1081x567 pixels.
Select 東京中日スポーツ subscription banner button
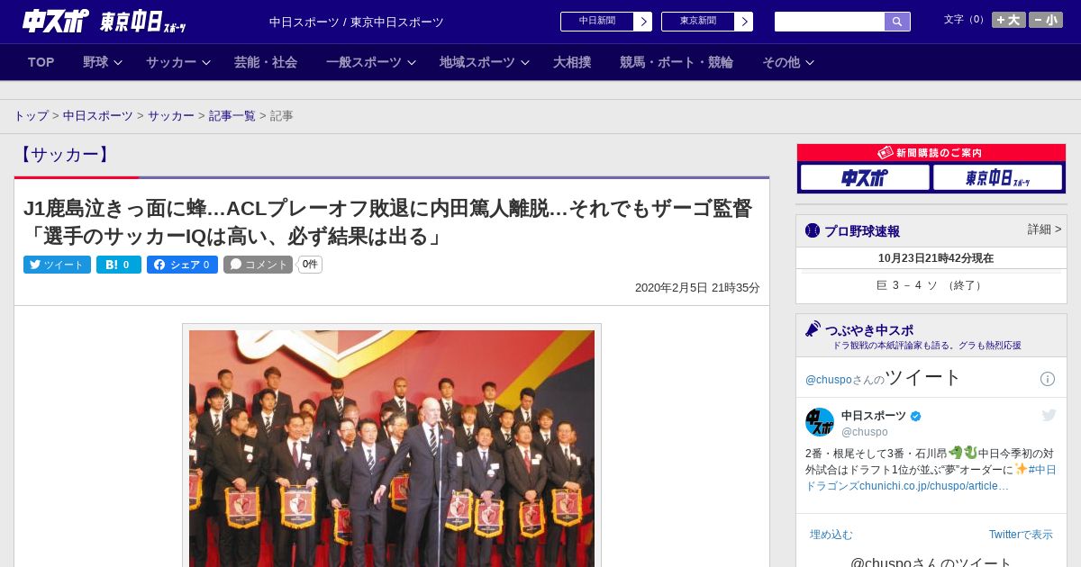click(x=998, y=177)
